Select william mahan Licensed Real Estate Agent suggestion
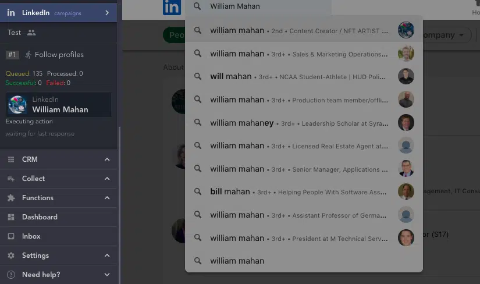 point(304,145)
